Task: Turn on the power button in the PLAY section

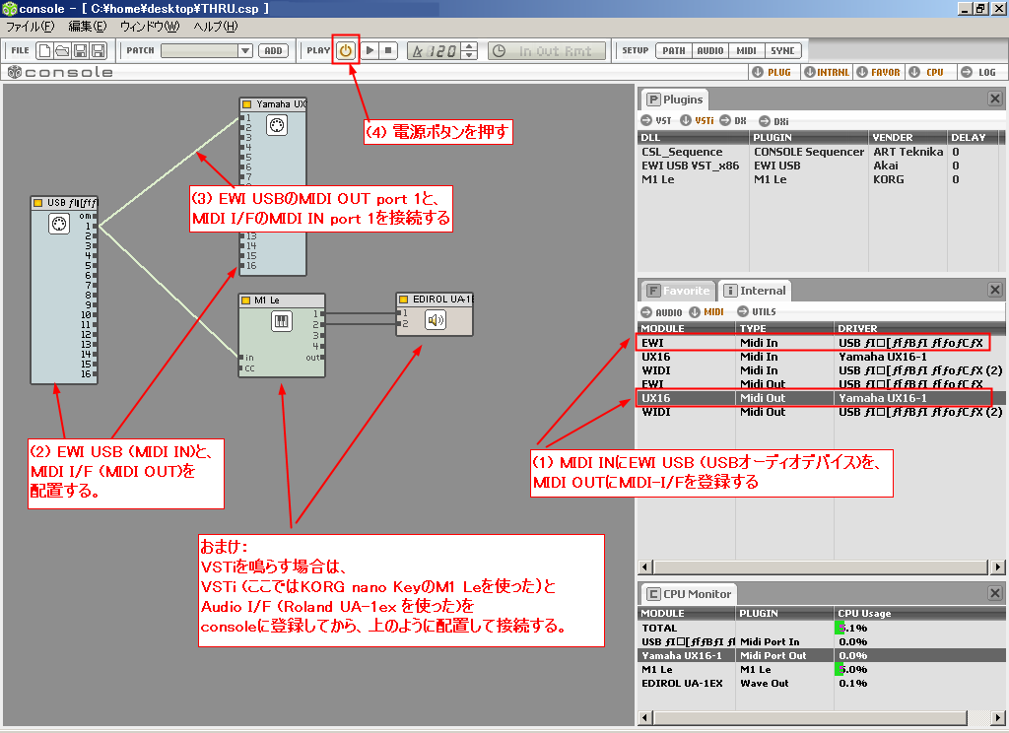Action: (x=346, y=50)
